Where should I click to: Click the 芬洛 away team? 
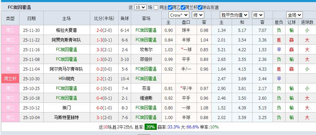click(x=146, y=88)
